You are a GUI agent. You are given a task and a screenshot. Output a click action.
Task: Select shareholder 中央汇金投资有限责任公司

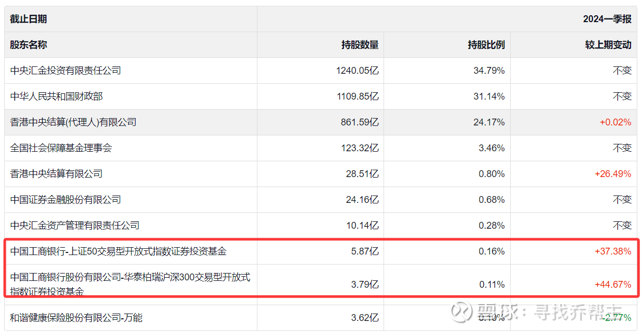pos(65,71)
